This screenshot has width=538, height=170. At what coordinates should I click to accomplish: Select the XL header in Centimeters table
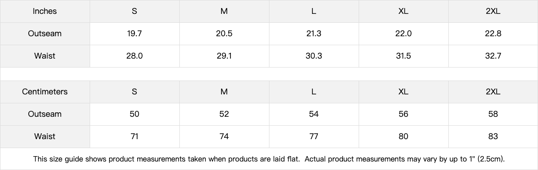(x=403, y=92)
